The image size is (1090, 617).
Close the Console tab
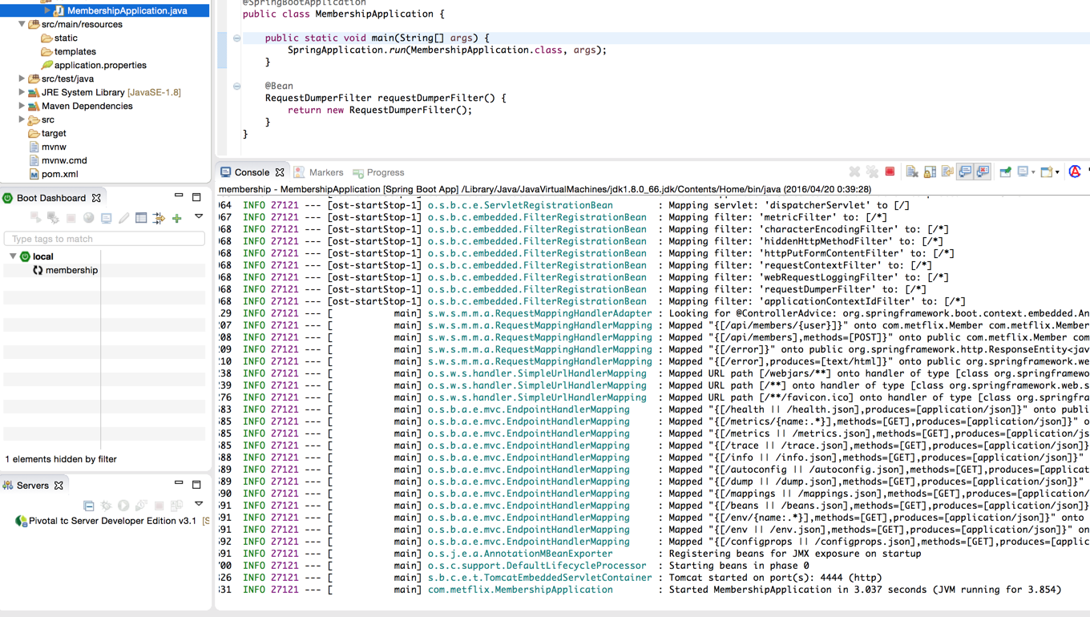(x=280, y=172)
